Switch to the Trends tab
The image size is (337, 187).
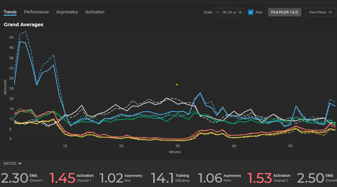(x=10, y=12)
